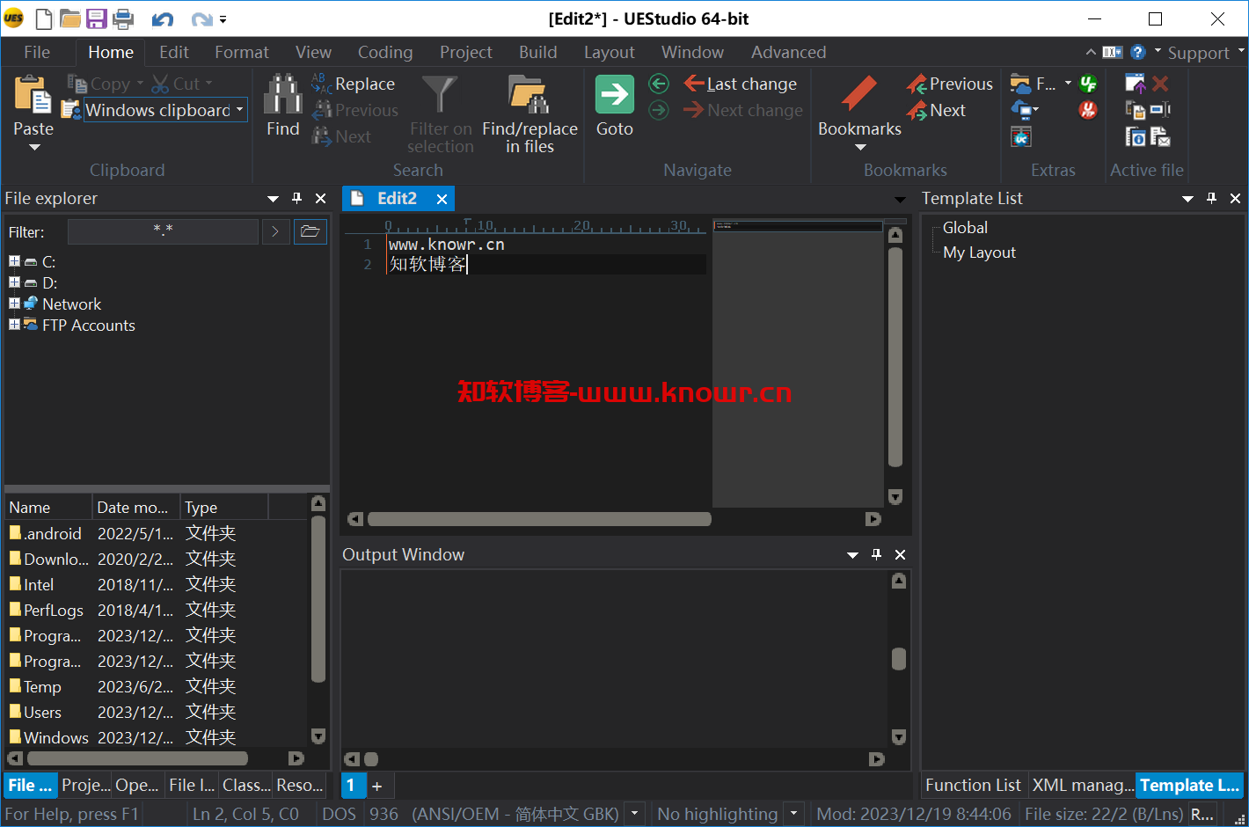Screen dimensions: 1249x827
Task: Open the encoding dropdown in the status bar
Action: pyautogui.click(x=634, y=814)
